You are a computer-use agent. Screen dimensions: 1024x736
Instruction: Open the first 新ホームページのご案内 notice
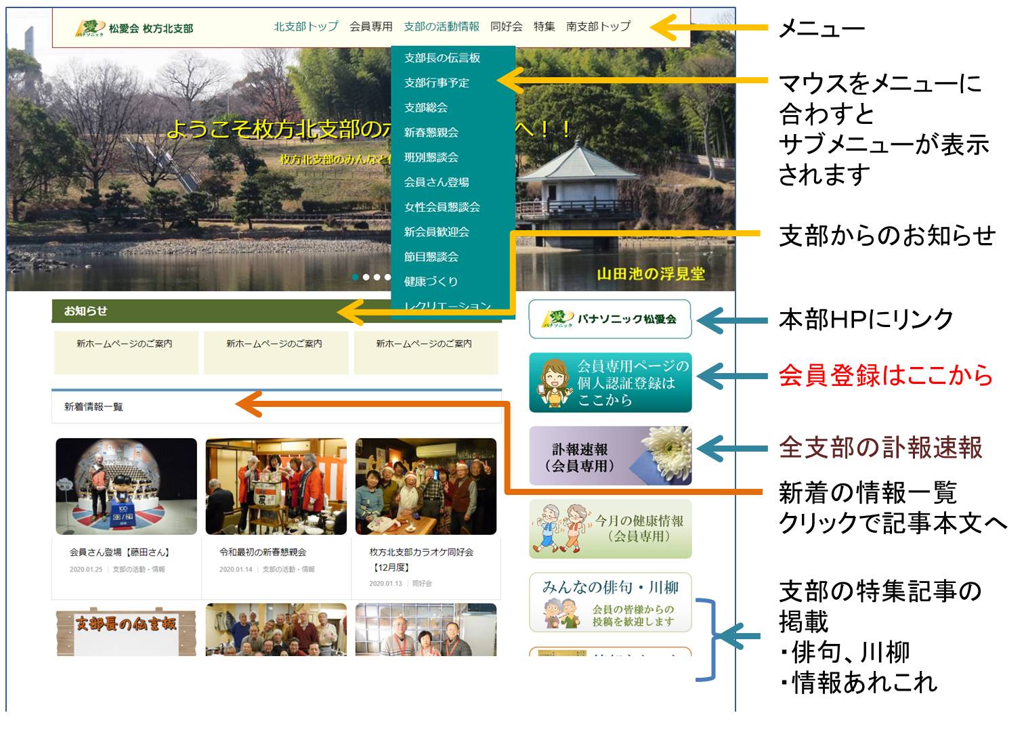125,344
